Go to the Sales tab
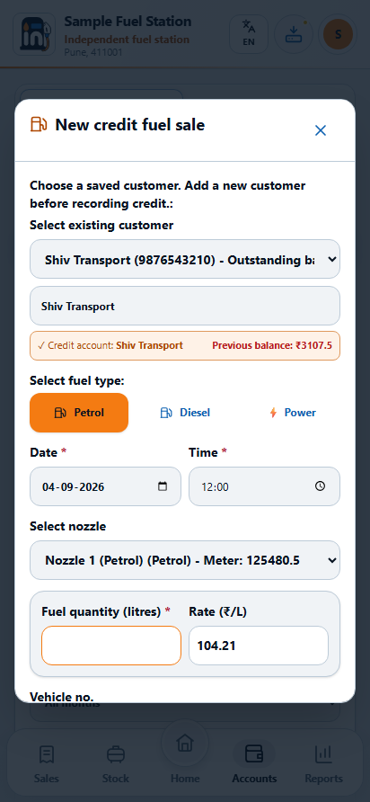This screenshot has height=802, width=370. [47, 764]
